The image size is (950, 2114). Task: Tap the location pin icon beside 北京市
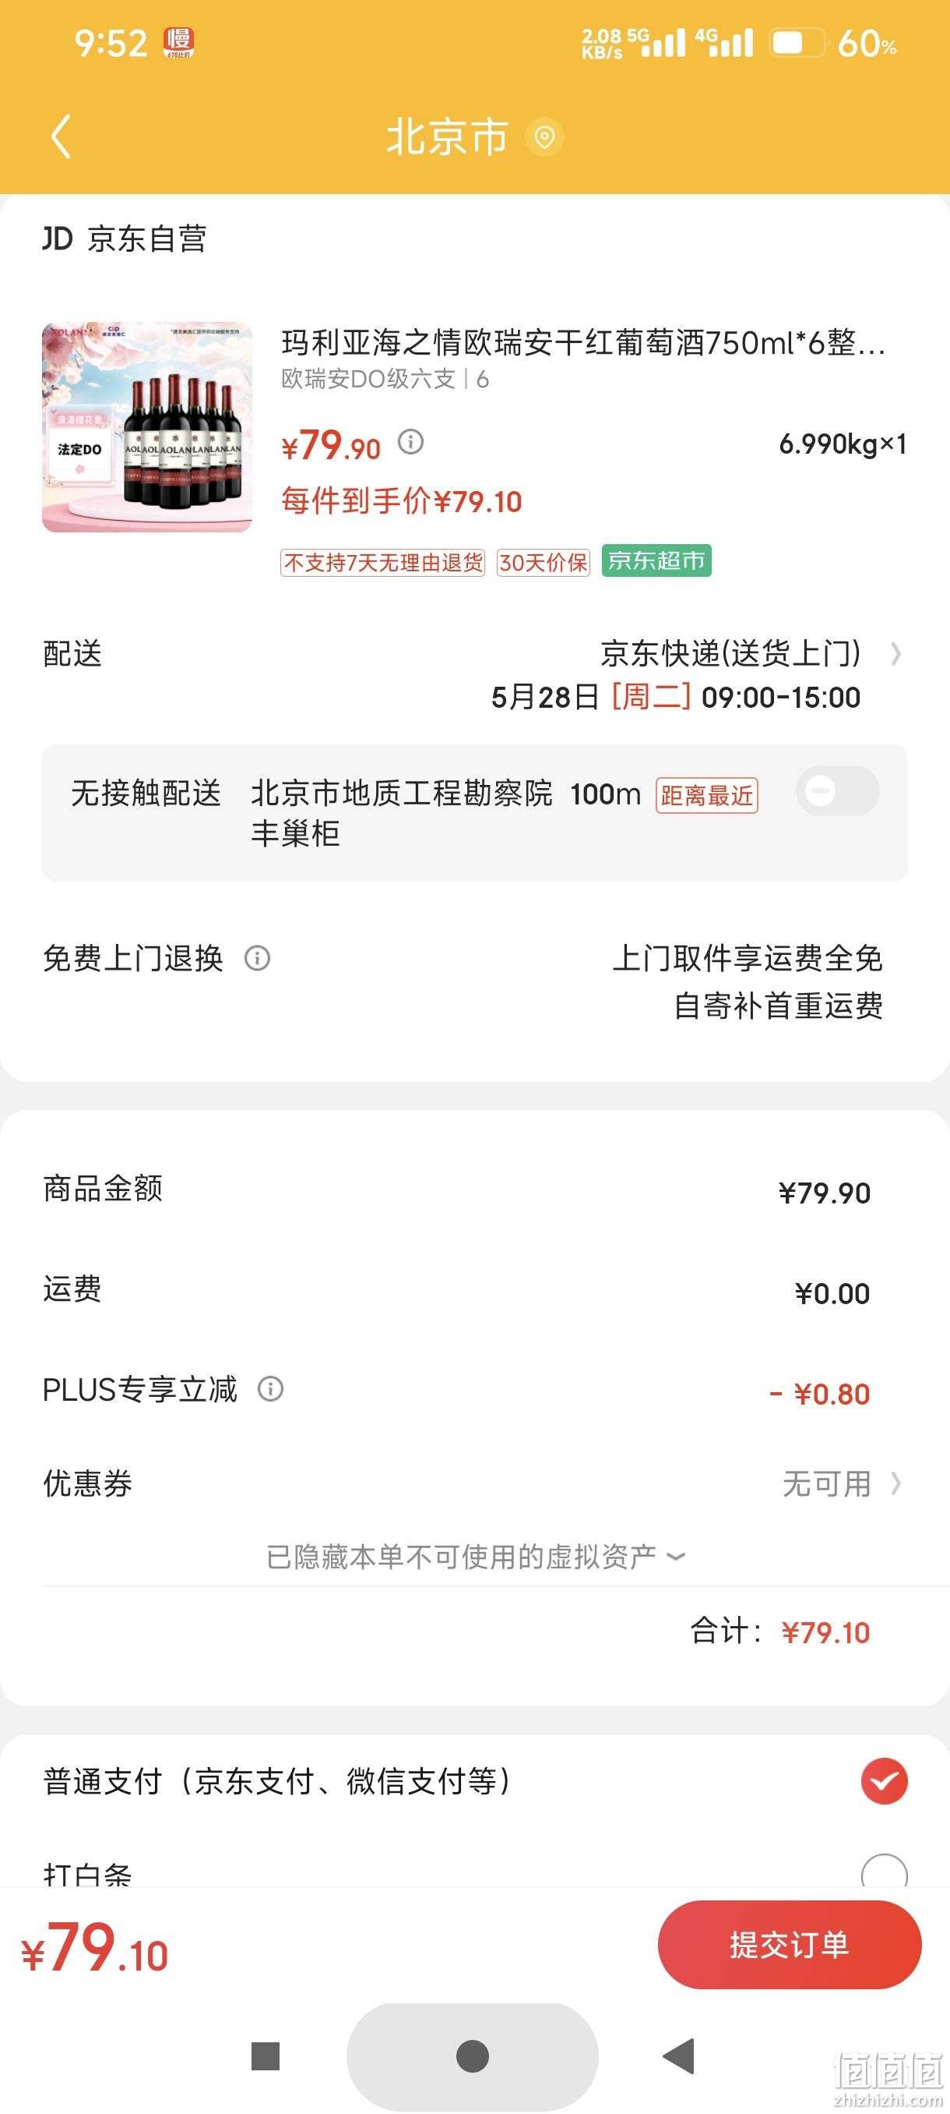point(544,136)
